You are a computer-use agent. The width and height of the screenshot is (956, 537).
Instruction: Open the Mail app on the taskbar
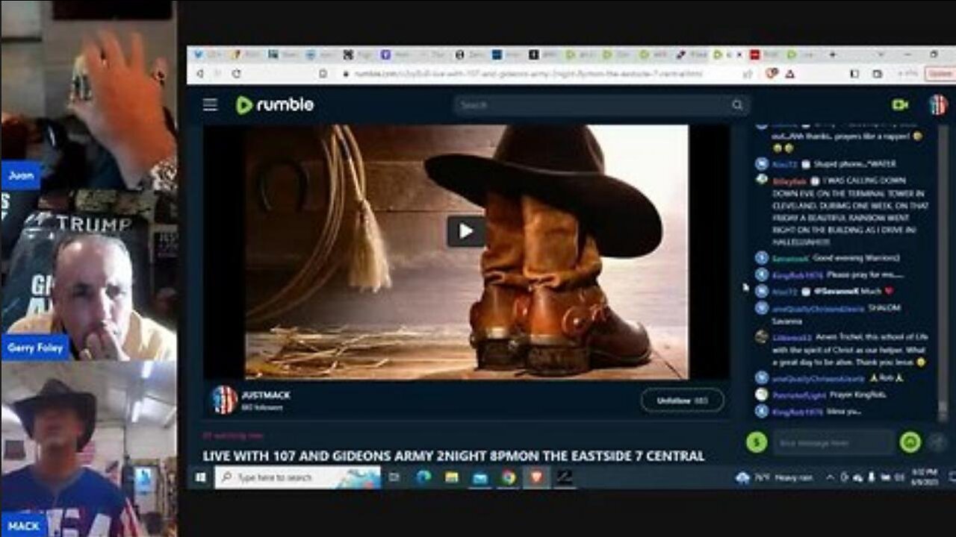(x=479, y=477)
